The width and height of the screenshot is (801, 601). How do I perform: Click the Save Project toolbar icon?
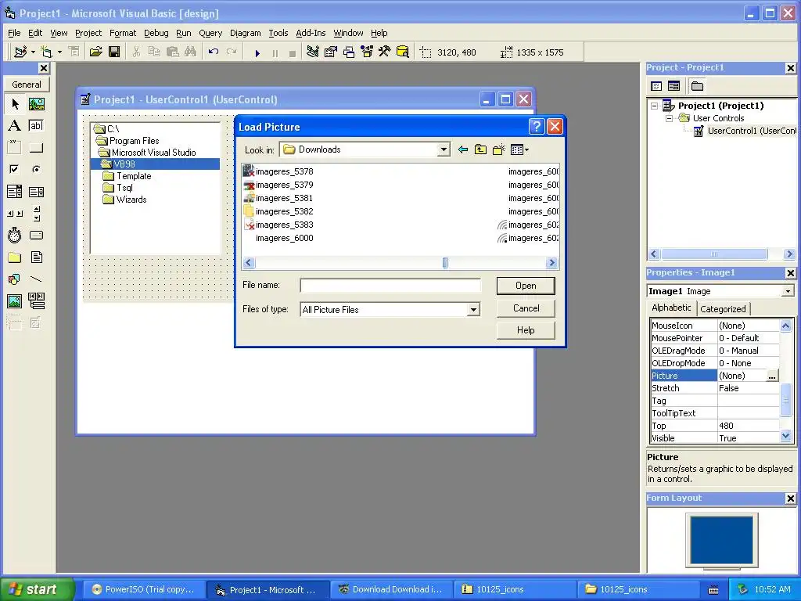tap(114, 52)
